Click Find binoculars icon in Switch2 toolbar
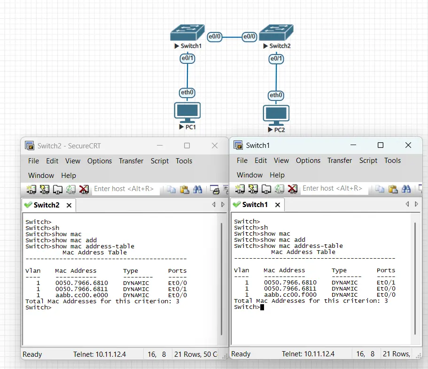The height and width of the screenshot is (369, 428). [197, 189]
